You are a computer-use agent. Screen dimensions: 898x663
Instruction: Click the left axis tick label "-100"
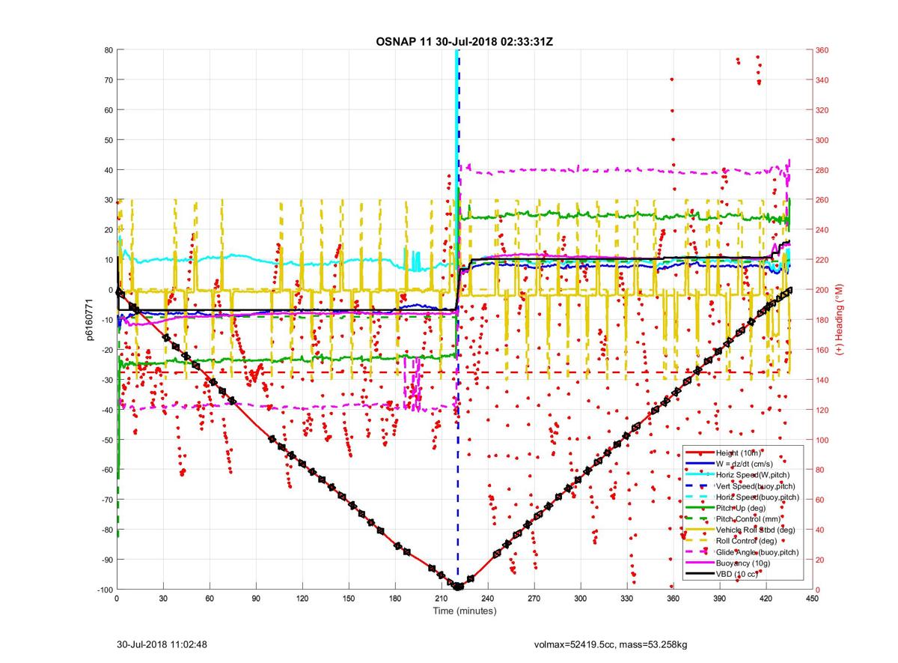click(104, 590)
